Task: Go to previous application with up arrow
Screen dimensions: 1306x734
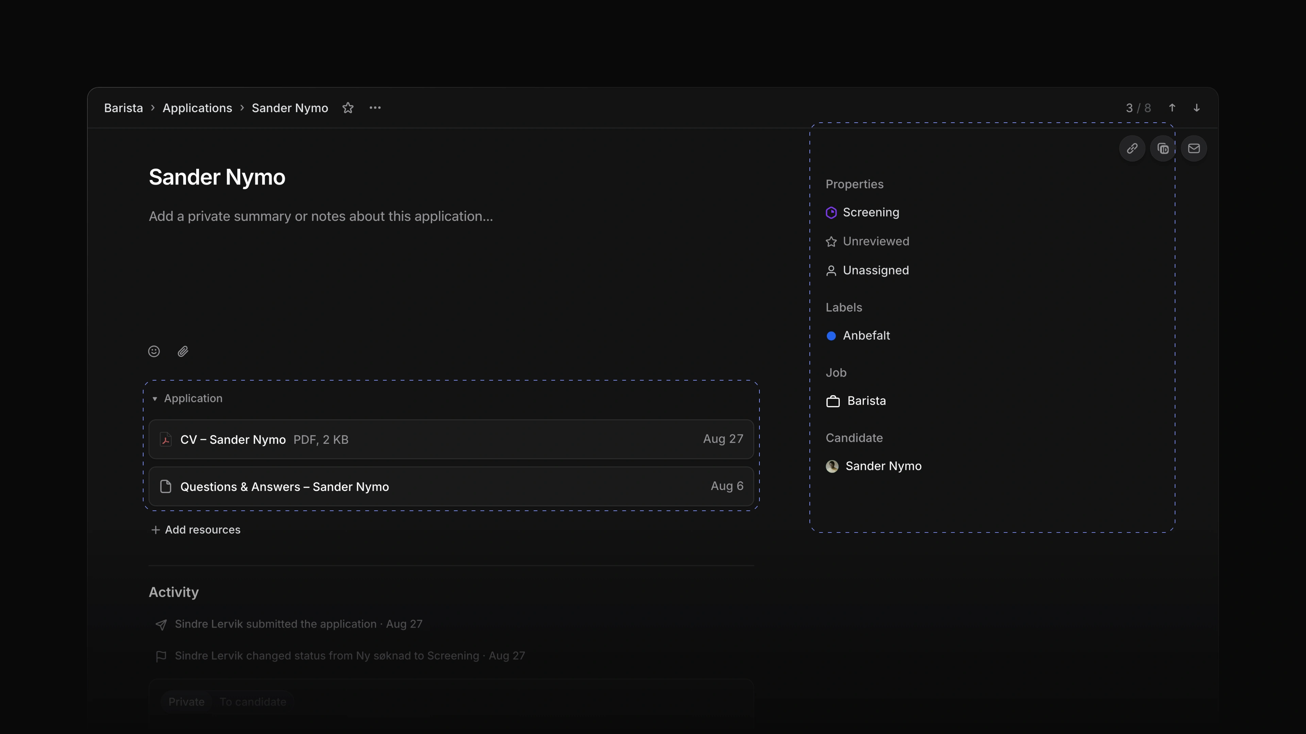Action: point(1172,108)
